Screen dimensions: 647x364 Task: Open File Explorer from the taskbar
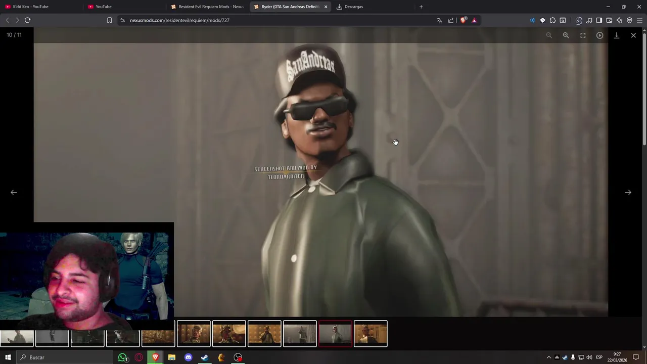(172, 357)
